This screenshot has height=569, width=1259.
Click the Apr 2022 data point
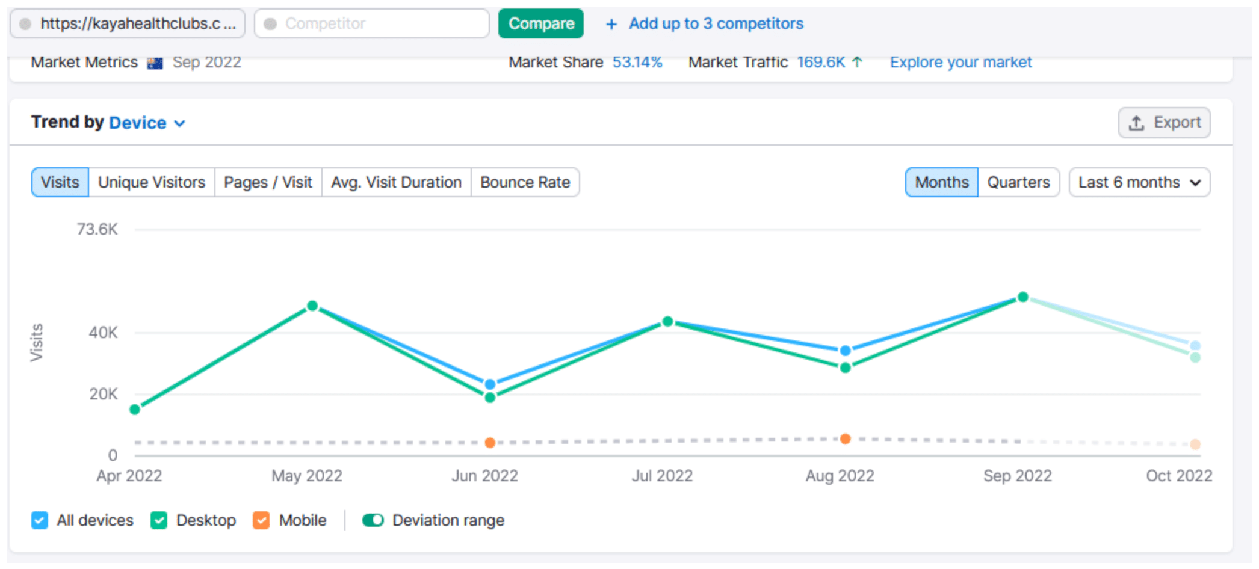(135, 410)
